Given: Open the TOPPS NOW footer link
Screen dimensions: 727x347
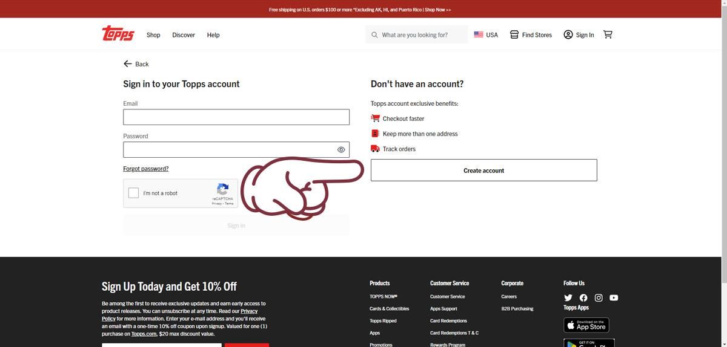Looking at the screenshot, I should tap(383, 297).
